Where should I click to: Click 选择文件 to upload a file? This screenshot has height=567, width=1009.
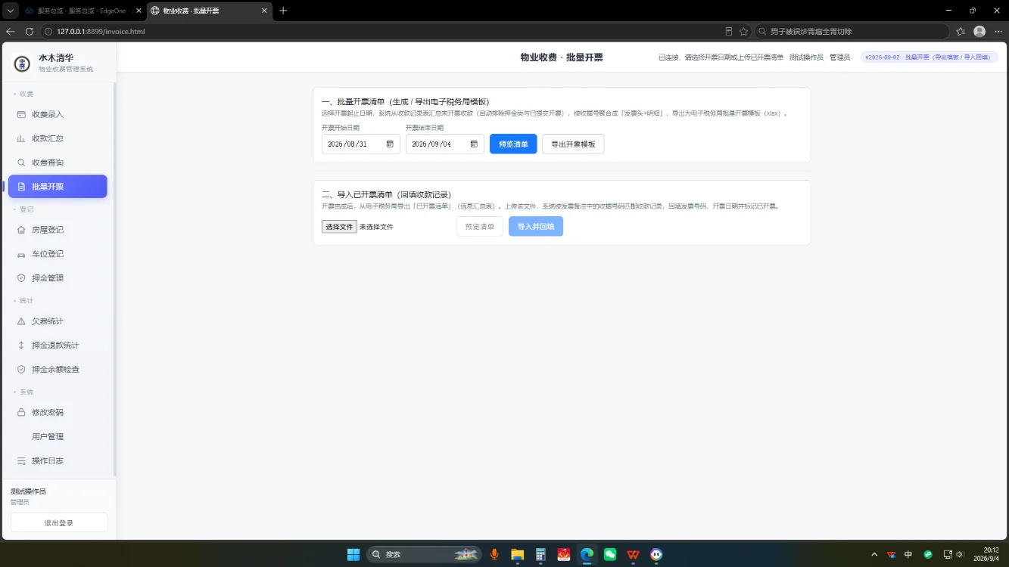(339, 227)
